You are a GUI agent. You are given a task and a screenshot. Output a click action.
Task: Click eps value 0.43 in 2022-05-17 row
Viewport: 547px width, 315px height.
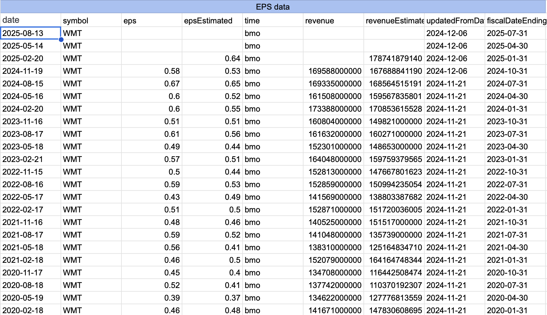(152, 197)
